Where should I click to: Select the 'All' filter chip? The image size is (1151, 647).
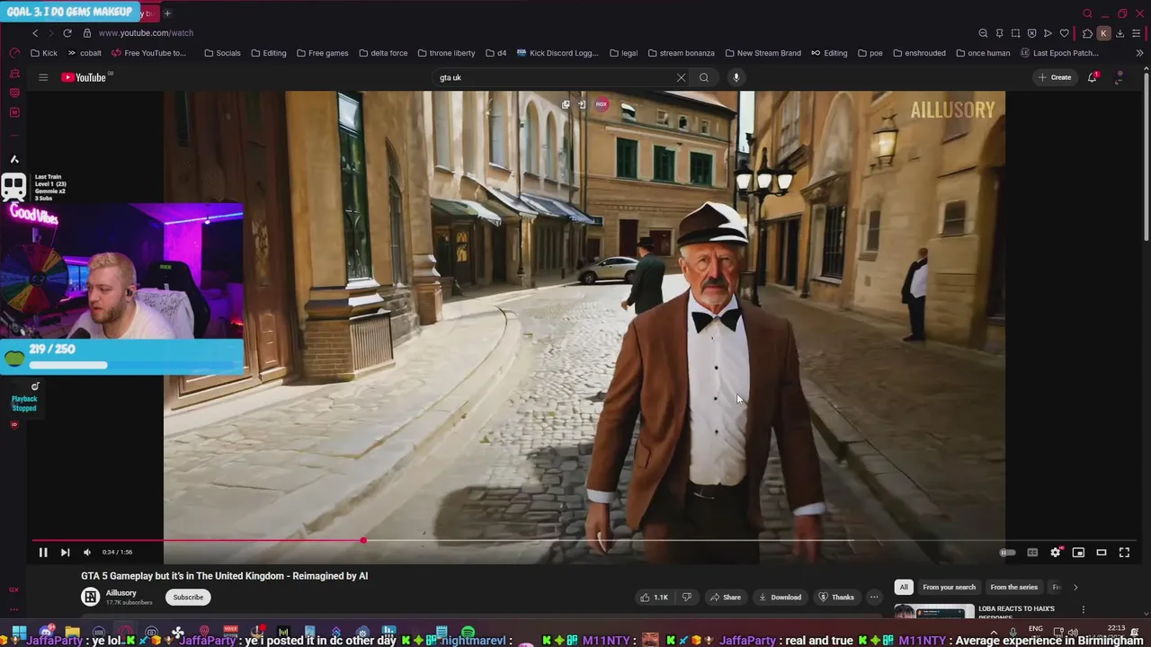(x=904, y=587)
